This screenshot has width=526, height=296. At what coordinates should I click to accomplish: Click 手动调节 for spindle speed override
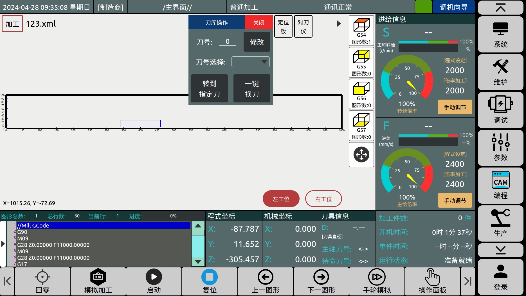(x=455, y=107)
